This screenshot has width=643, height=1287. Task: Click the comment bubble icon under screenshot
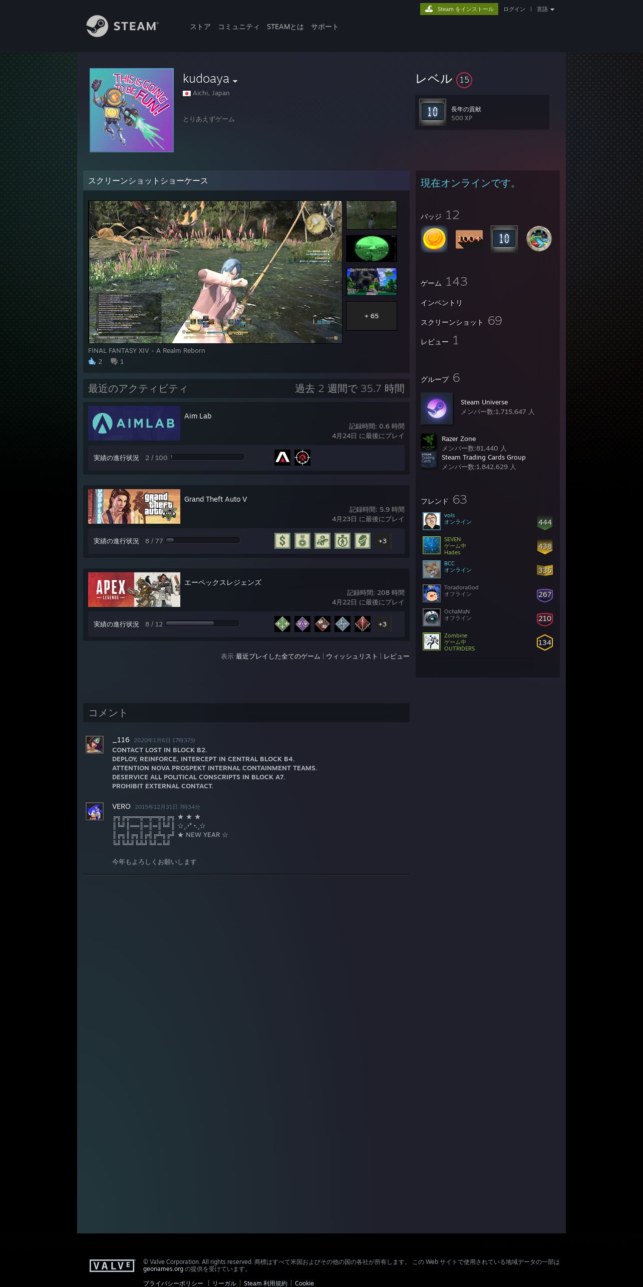point(114,361)
